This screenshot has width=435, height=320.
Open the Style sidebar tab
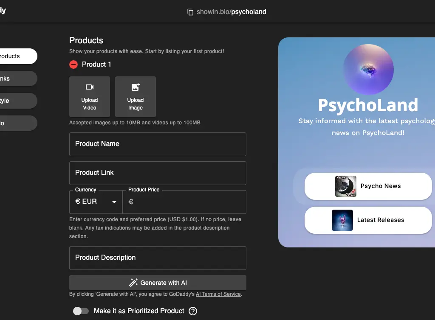coord(17,101)
